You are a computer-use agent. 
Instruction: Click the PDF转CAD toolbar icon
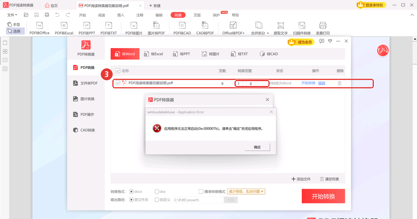tap(182, 28)
